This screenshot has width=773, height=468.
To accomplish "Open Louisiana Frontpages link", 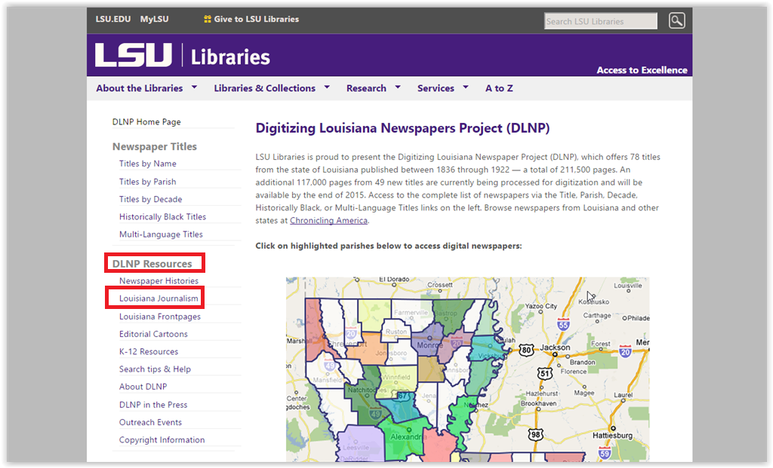I will 160,317.
